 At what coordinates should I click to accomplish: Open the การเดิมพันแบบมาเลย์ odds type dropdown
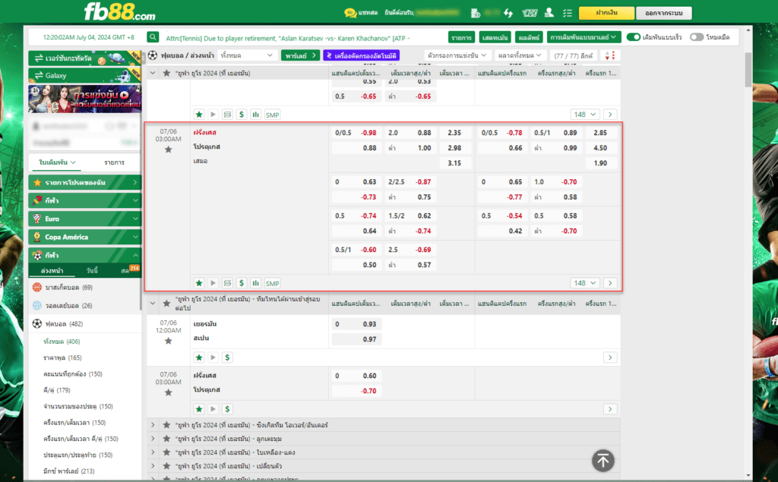click(x=583, y=37)
